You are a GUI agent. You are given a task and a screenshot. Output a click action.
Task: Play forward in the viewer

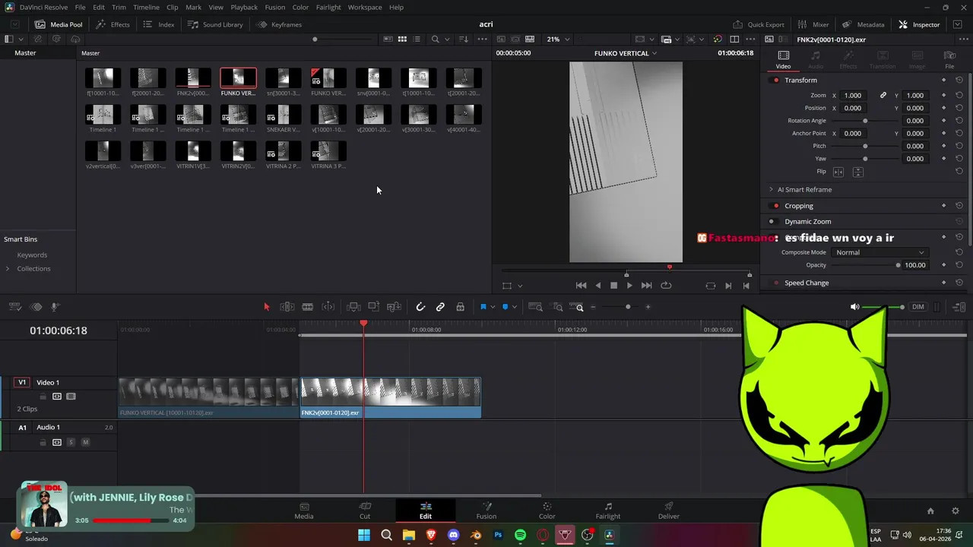click(x=629, y=286)
